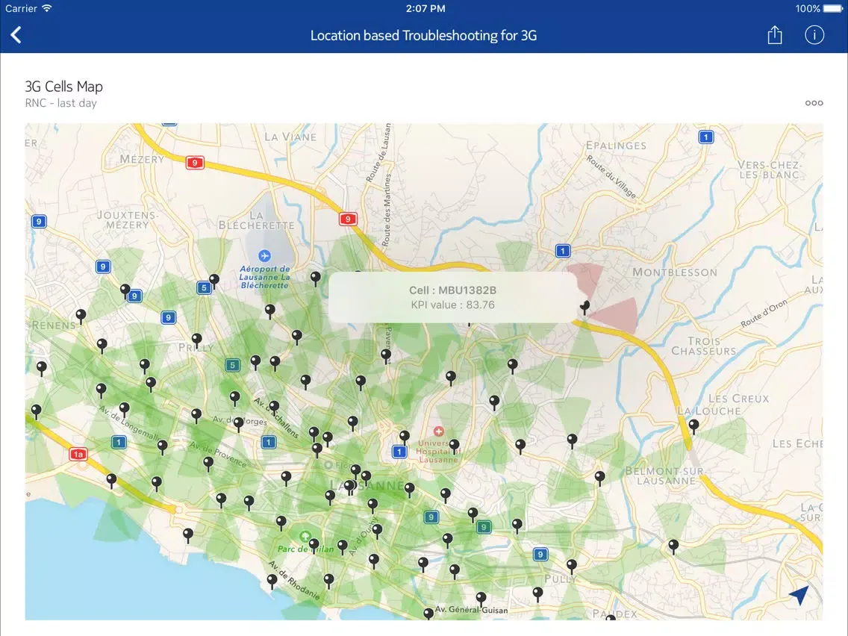Select the red highway 1a shield
The image size is (848, 636).
coord(78,454)
